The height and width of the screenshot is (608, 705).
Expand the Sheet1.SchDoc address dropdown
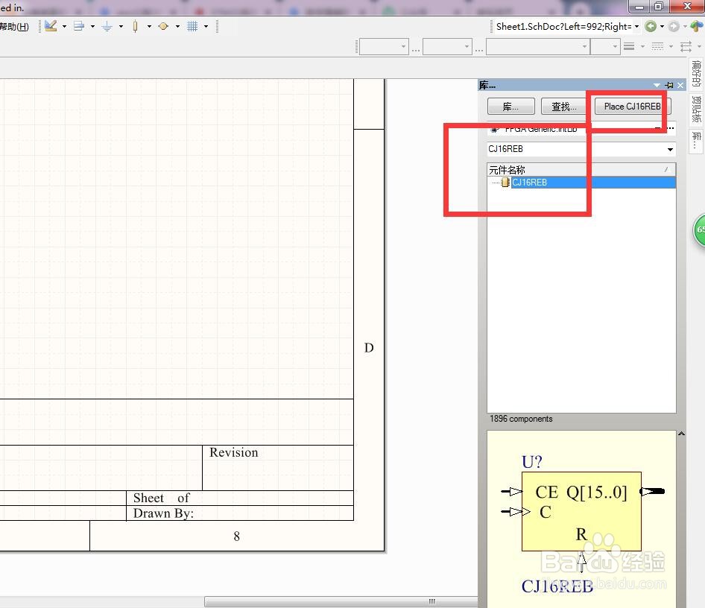pyautogui.click(x=636, y=27)
